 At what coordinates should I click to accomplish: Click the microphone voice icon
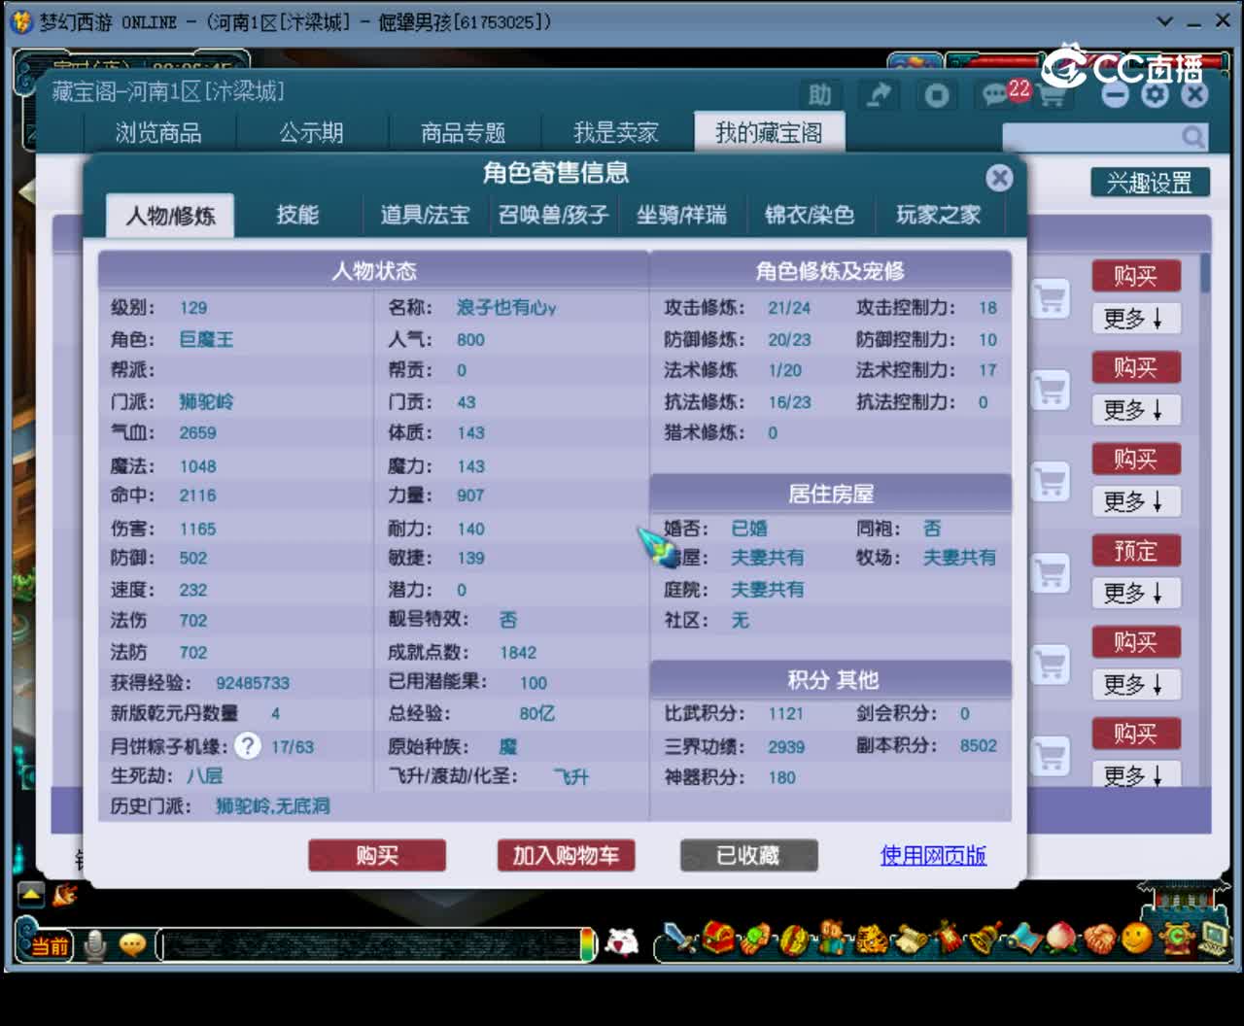click(95, 945)
